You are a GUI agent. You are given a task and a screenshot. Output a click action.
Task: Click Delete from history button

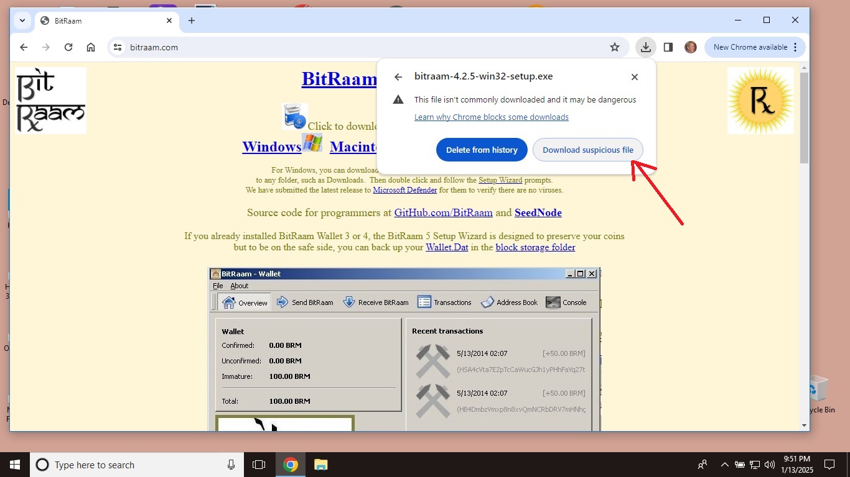tap(482, 150)
